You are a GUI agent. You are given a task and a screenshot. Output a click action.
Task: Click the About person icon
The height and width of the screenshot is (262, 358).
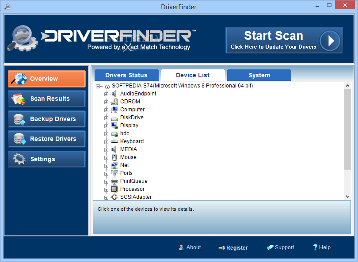(181, 247)
